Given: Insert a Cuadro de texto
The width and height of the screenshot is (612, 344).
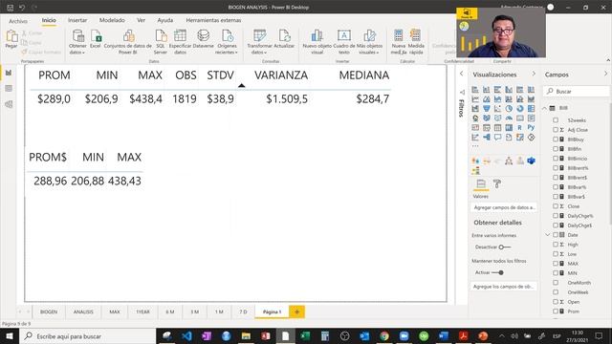Looking at the screenshot, I should [344, 41].
